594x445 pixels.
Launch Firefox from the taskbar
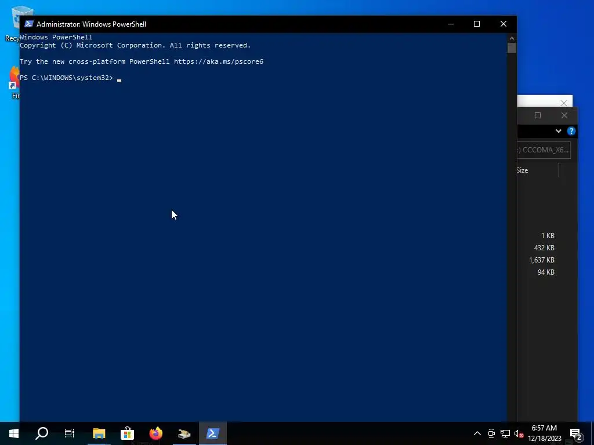click(x=155, y=433)
